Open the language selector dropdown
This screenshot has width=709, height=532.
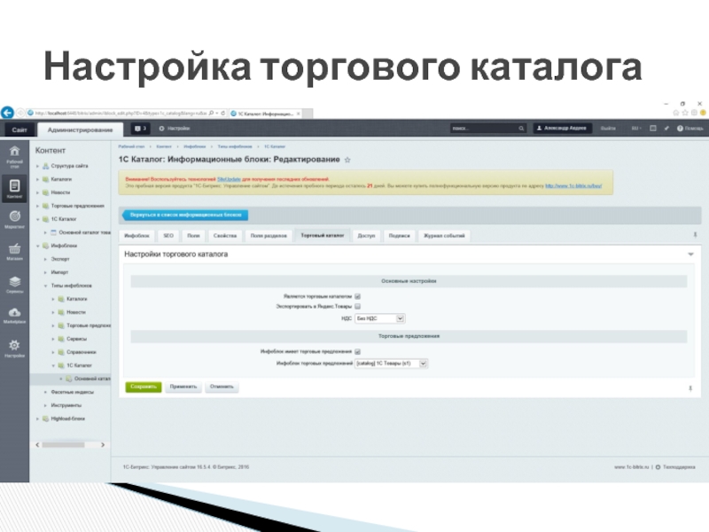pyautogui.click(x=636, y=129)
